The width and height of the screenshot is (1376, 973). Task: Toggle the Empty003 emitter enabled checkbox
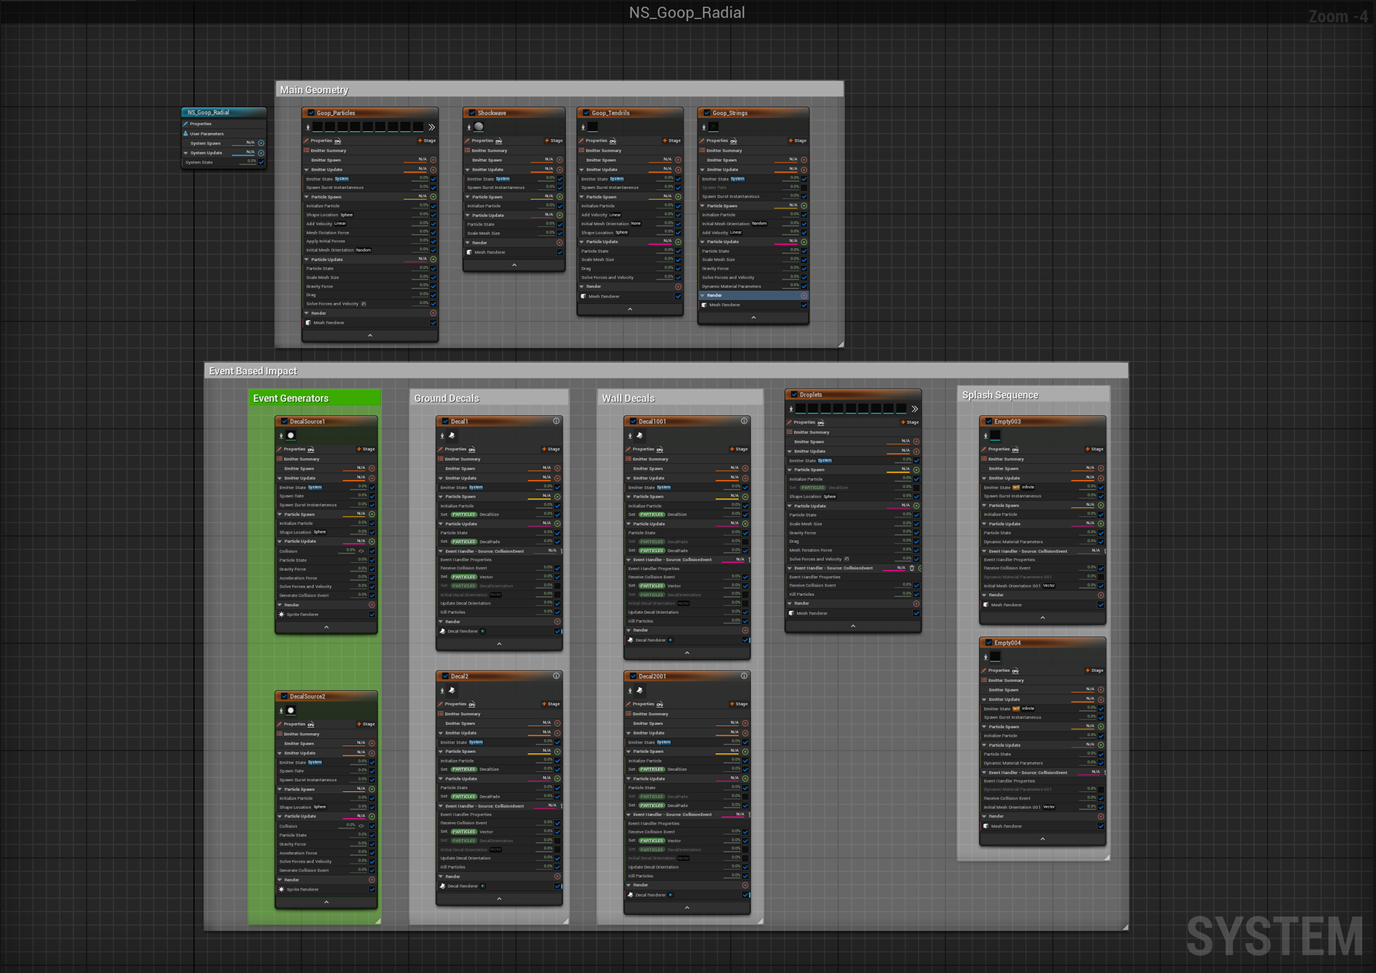click(x=989, y=421)
